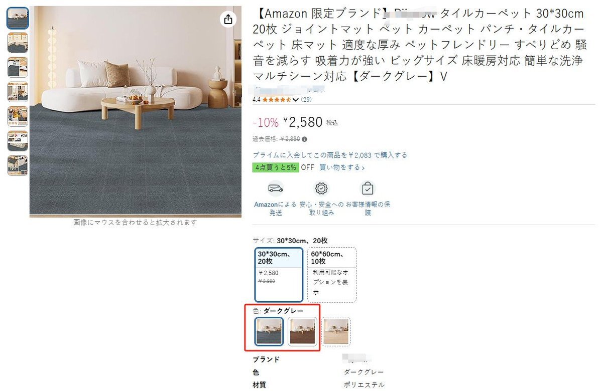Viewport: 602px width, 391px height.
Task: Click the Amazon delivery truck icon
Action: (275, 188)
